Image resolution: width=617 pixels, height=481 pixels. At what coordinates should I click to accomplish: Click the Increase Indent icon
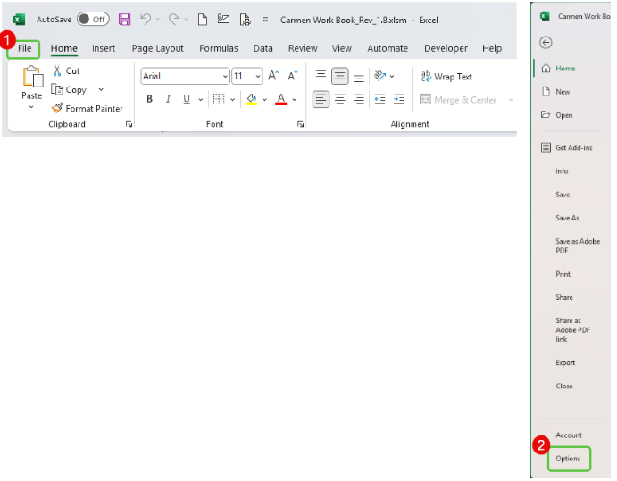click(398, 99)
